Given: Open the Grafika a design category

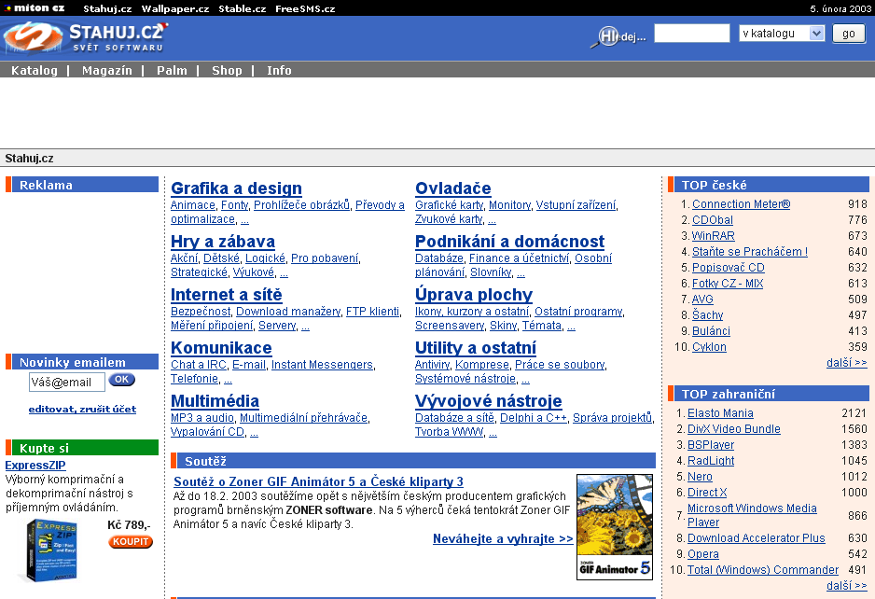Looking at the screenshot, I should (x=236, y=188).
